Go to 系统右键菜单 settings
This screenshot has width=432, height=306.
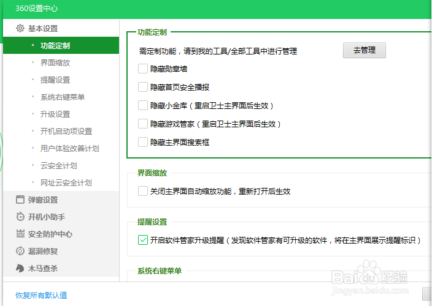click(x=63, y=97)
